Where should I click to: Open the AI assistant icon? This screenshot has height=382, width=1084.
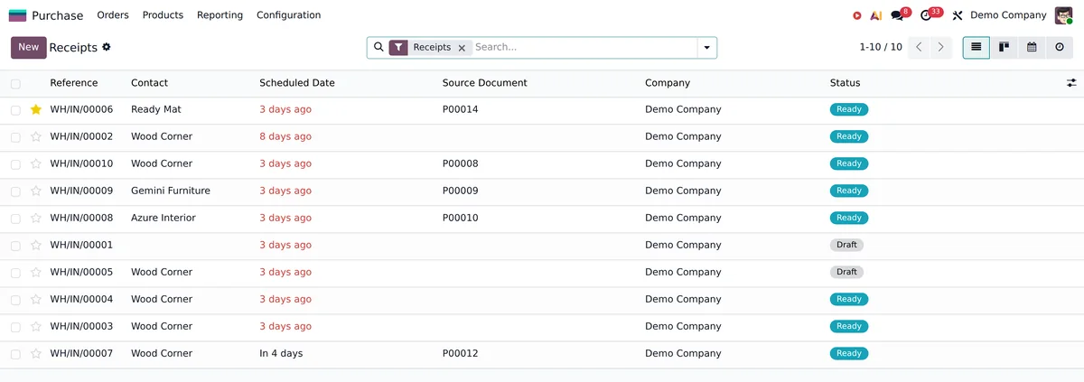click(x=876, y=15)
